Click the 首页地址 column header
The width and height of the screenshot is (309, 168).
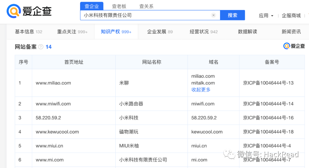click(x=74, y=62)
